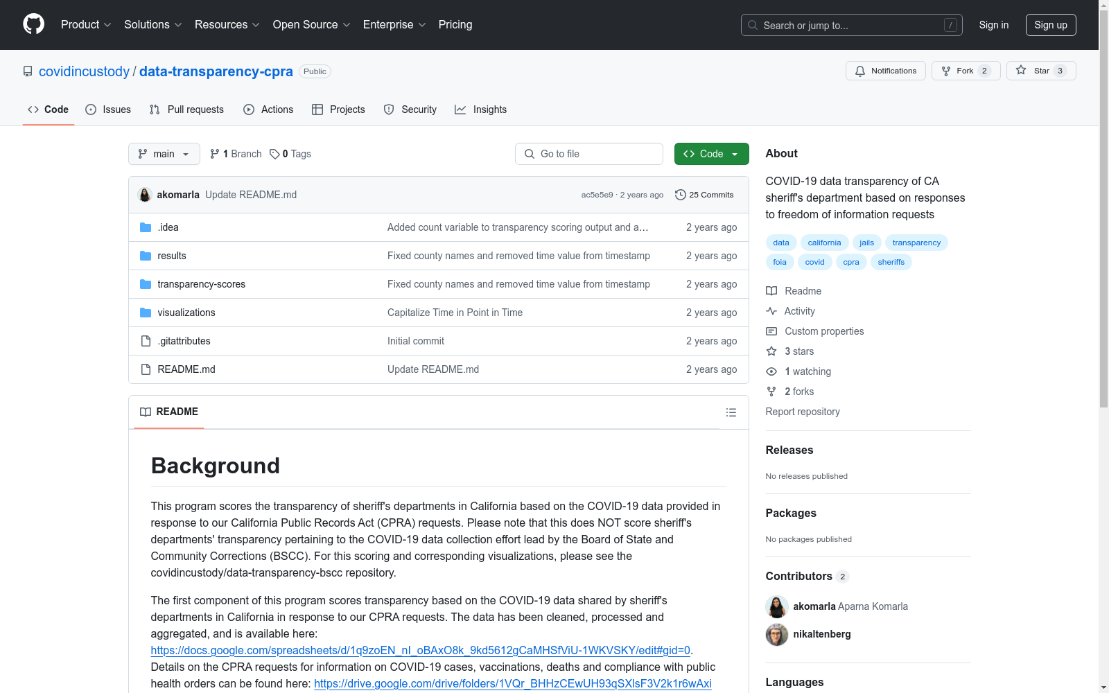The image size is (1109, 693).
Task: Select the jails topic tag
Action: pyautogui.click(x=866, y=243)
